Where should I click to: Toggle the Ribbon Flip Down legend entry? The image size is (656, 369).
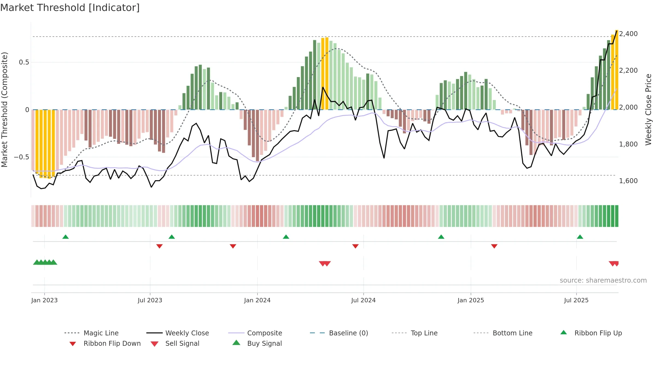pyautogui.click(x=105, y=343)
